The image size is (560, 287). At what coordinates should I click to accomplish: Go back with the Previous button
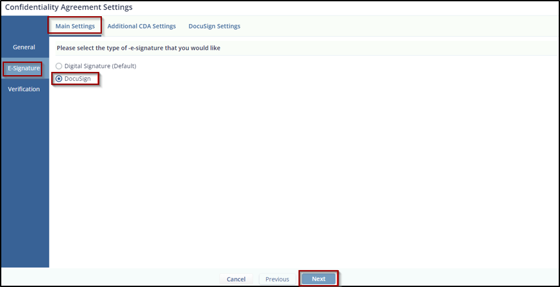tap(277, 279)
